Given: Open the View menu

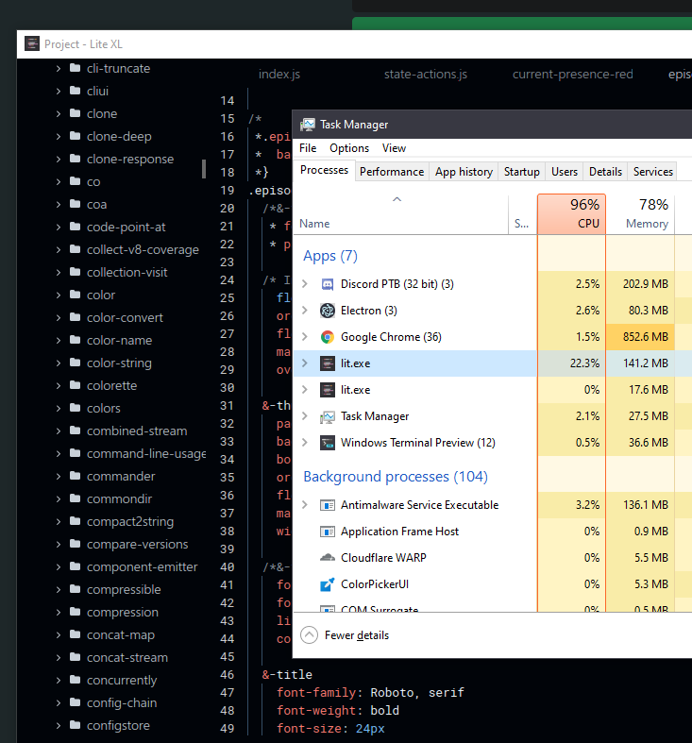Looking at the screenshot, I should coord(394,148).
